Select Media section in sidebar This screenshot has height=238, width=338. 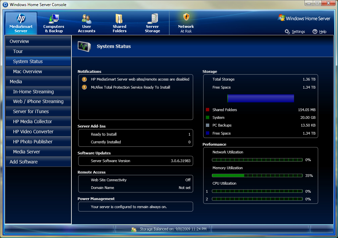[38, 82]
